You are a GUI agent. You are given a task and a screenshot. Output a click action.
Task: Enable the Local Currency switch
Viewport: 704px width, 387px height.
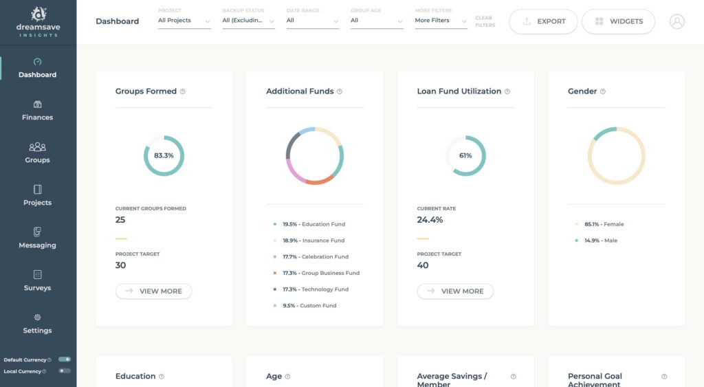(x=65, y=371)
